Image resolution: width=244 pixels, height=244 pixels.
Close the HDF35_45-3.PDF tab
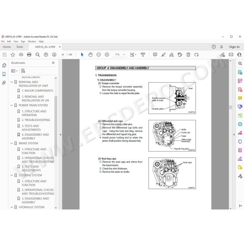coord(60,47)
